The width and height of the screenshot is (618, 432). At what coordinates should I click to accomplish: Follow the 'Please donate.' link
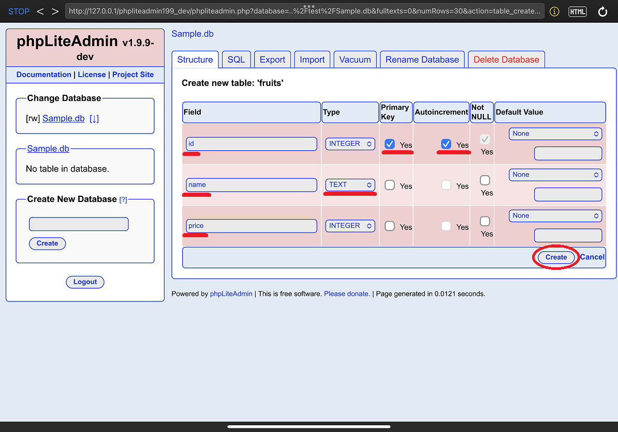point(347,294)
